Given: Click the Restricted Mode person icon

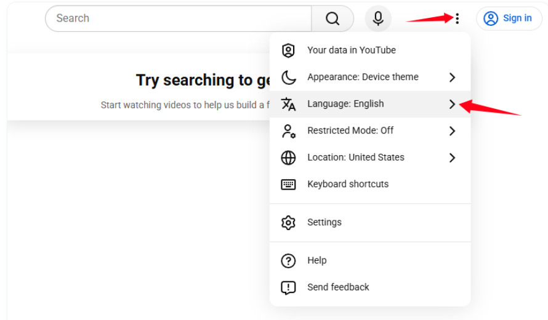Looking at the screenshot, I should click(288, 131).
